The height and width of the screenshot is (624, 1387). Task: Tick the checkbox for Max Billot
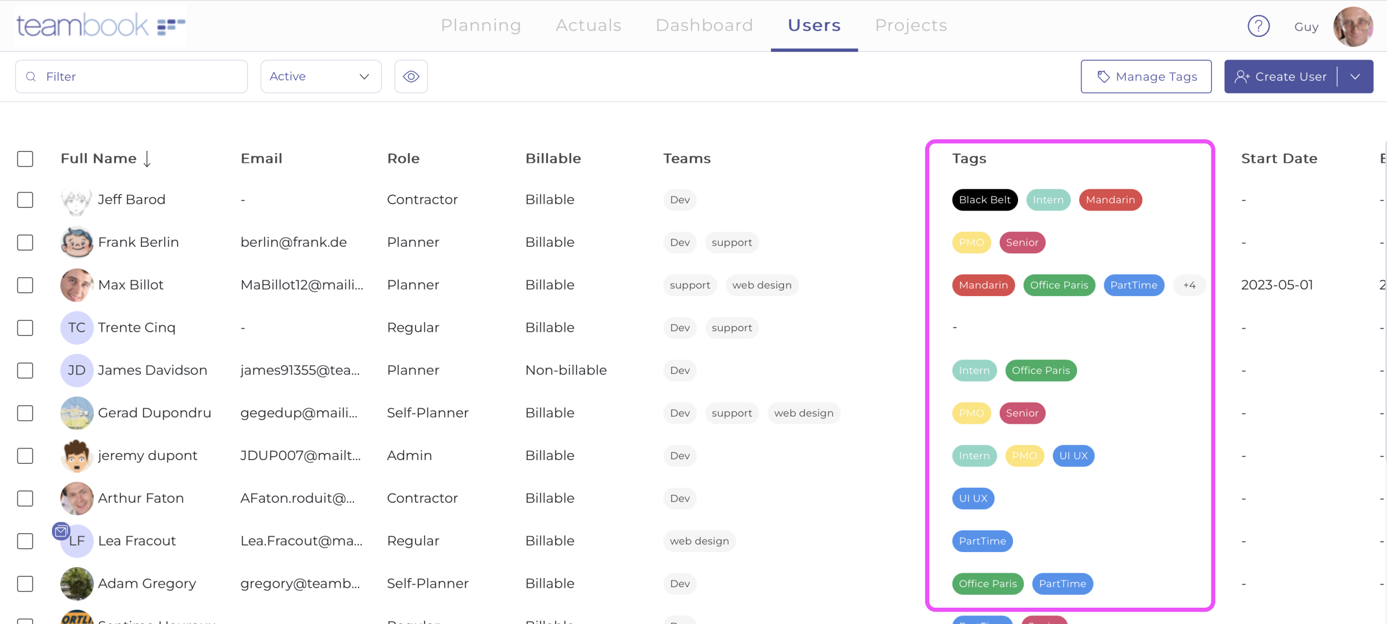click(x=25, y=285)
